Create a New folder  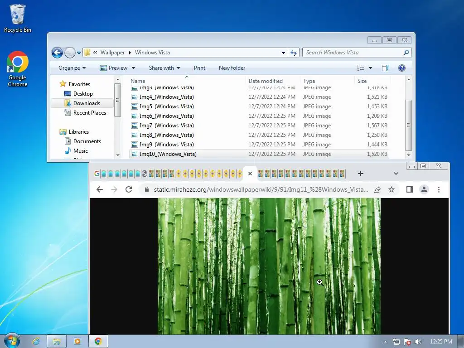(232, 68)
